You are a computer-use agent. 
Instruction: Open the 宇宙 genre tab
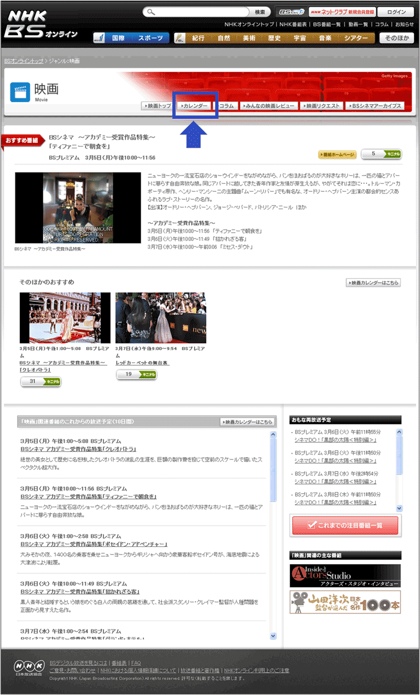[x=300, y=38]
